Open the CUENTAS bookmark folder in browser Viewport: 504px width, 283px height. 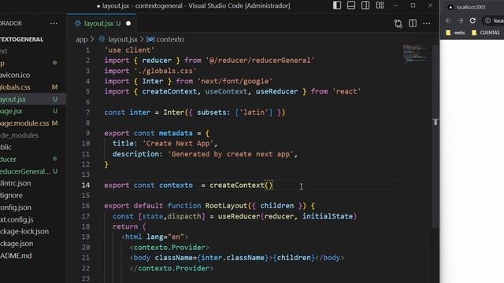[x=485, y=32]
